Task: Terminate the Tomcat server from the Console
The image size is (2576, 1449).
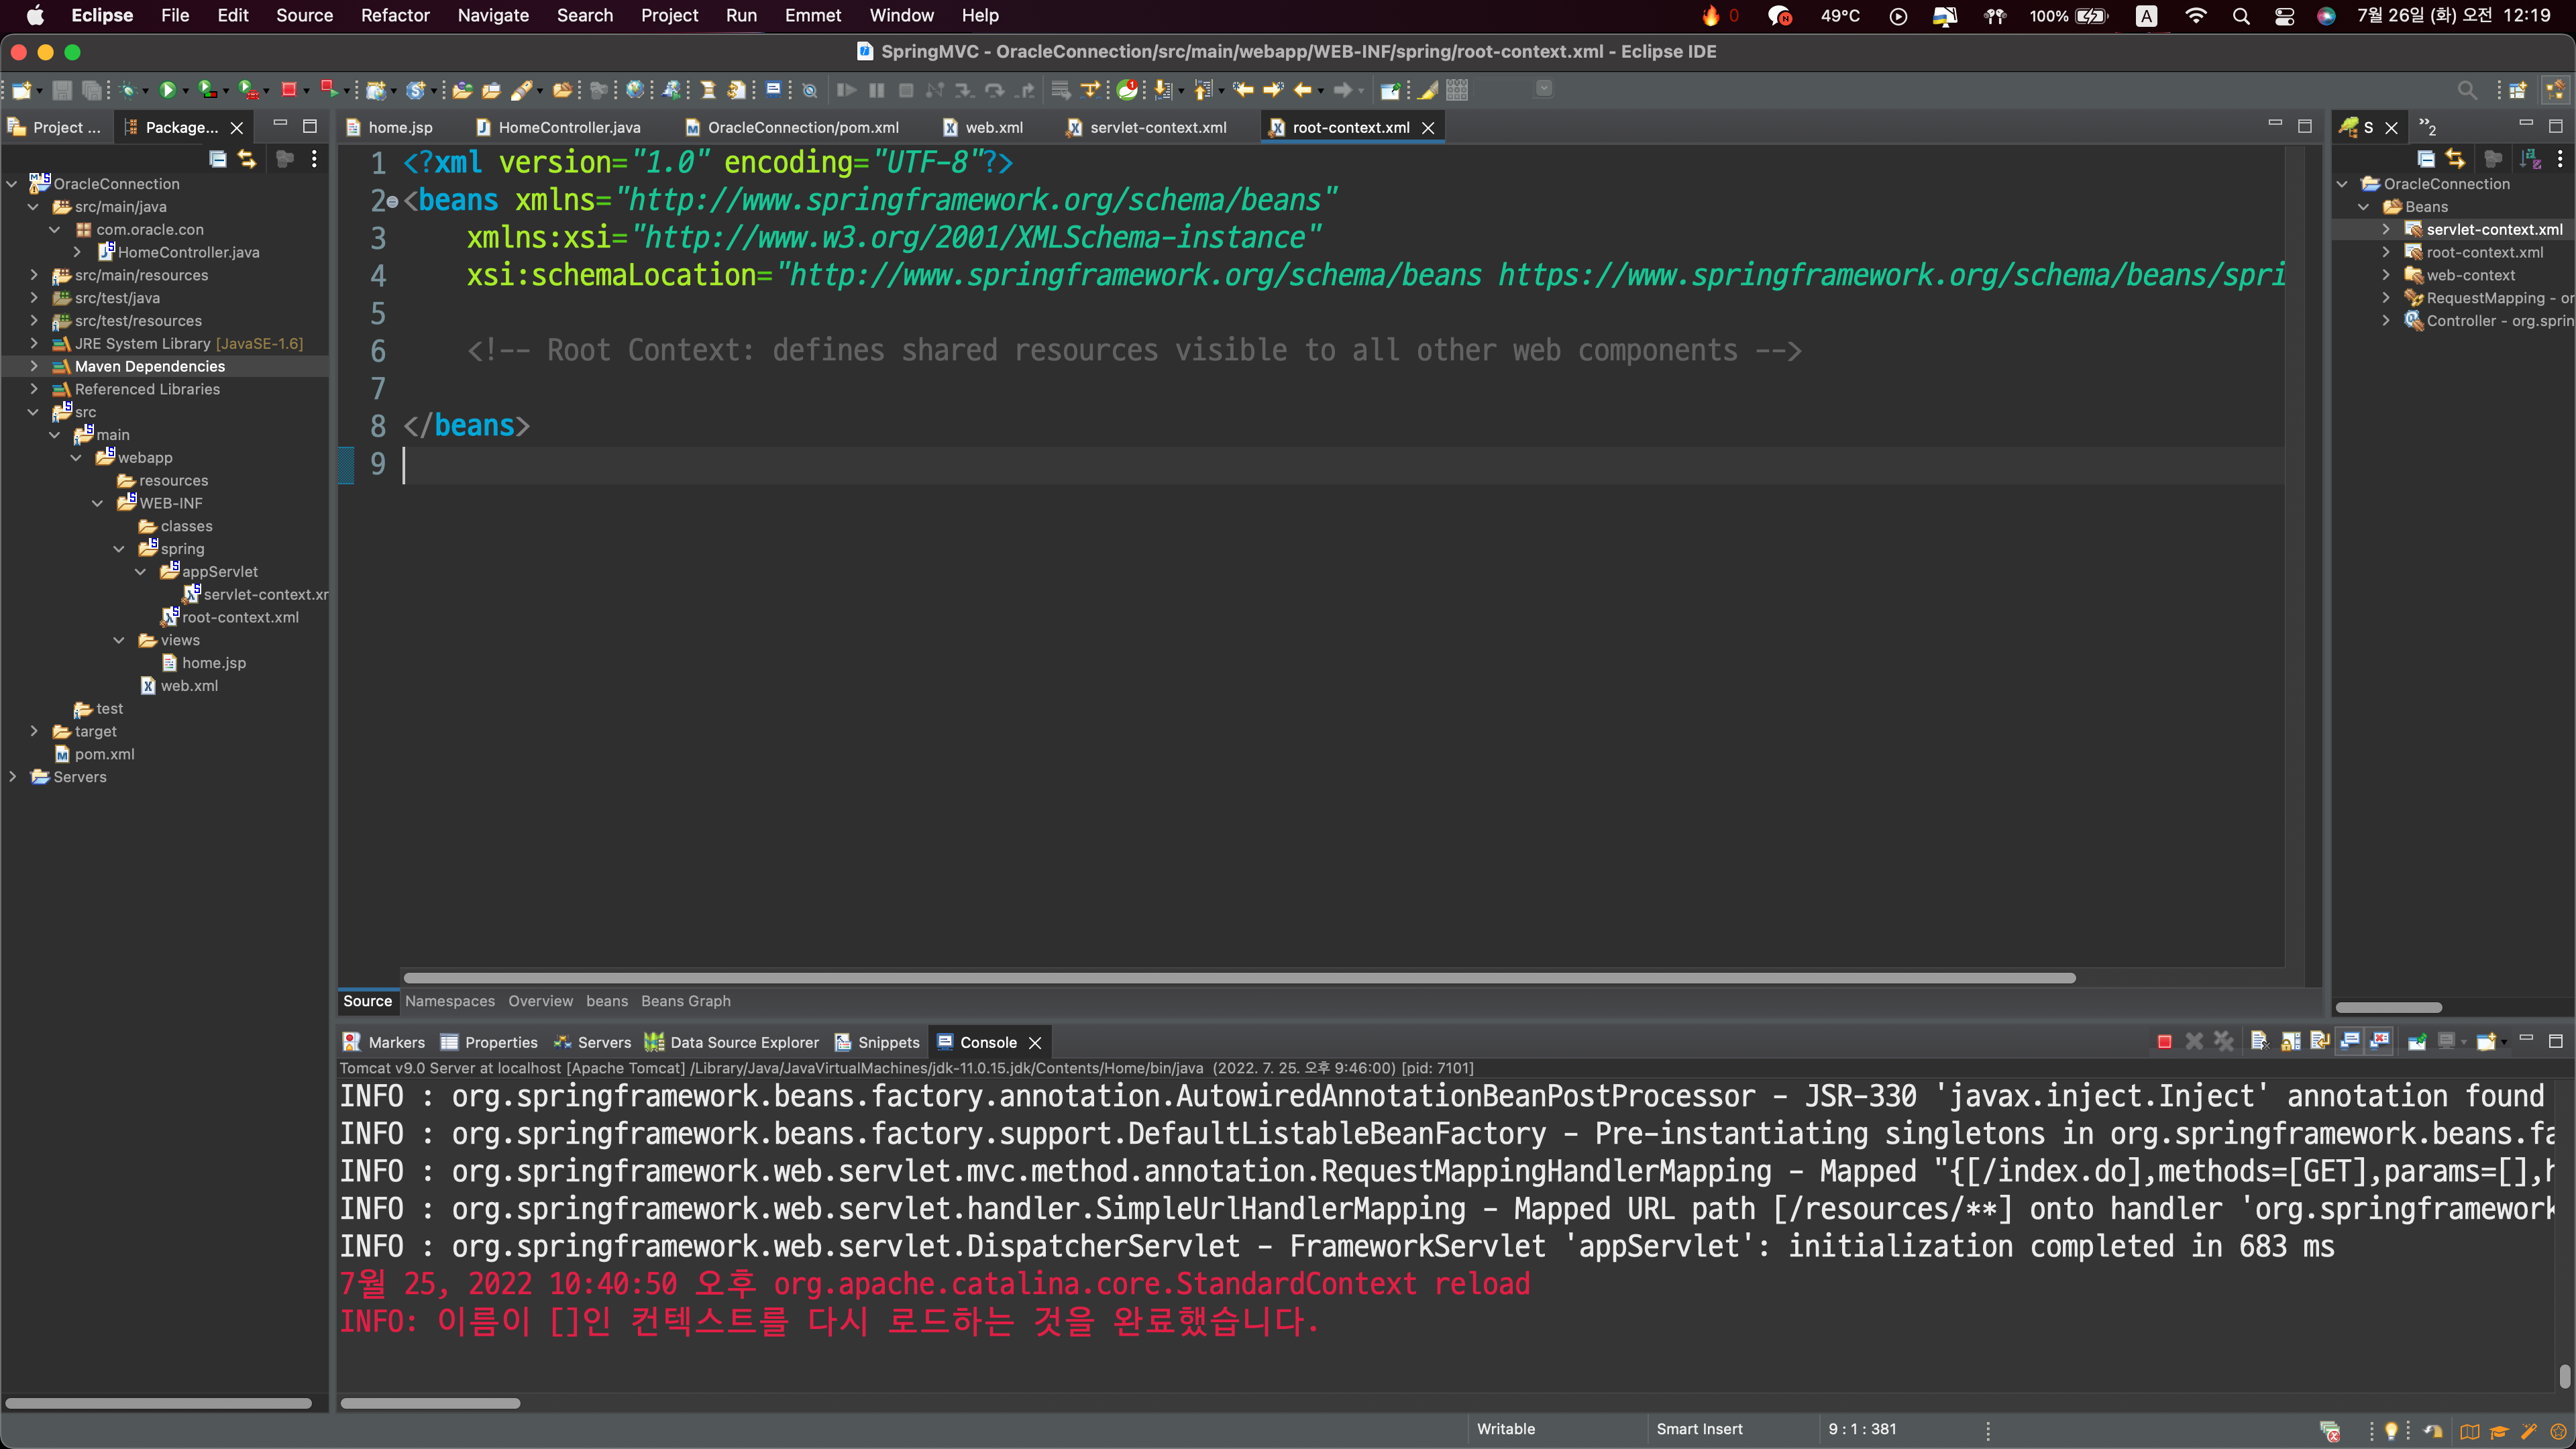Action: (2164, 1042)
